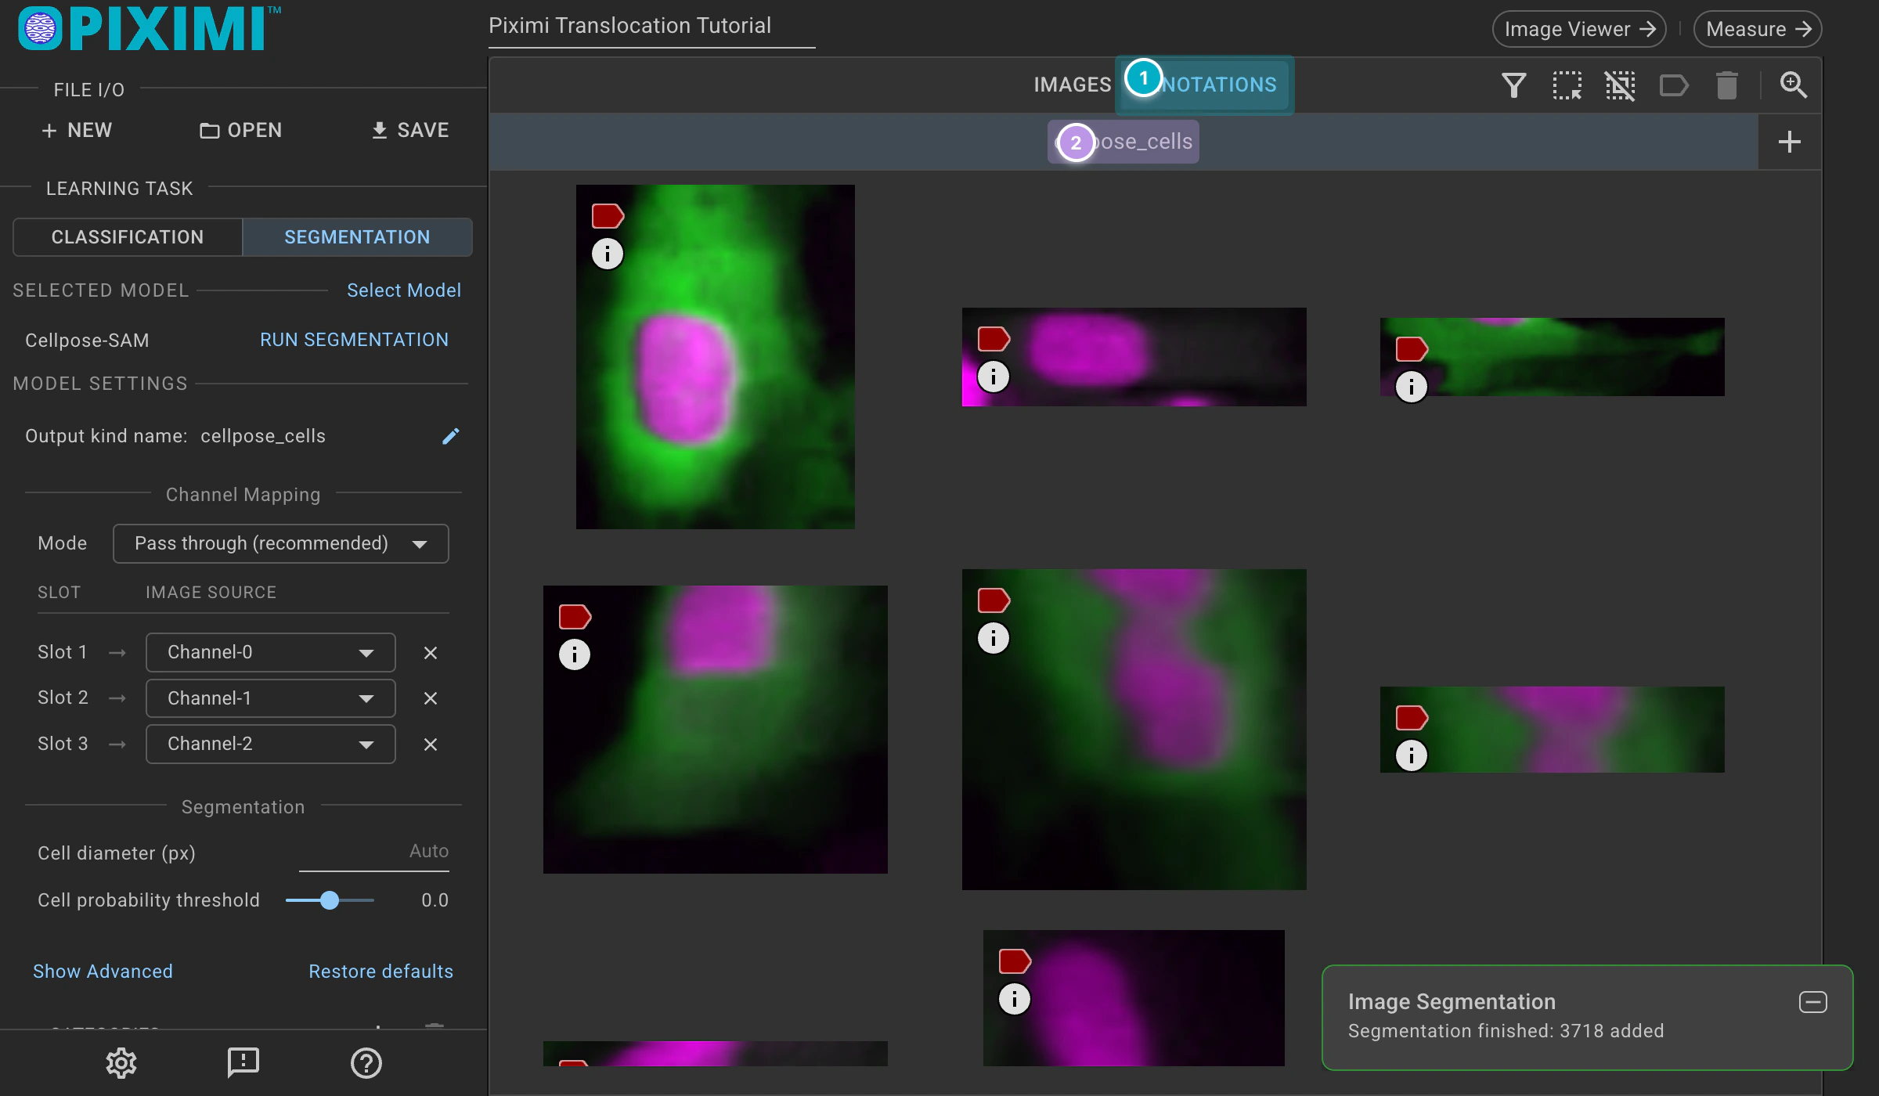1879x1096 pixels.
Task: Open the channel mapping Mode dropdown
Action: coord(280,543)
